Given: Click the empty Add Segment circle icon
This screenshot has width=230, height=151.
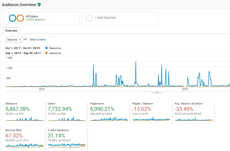Looking at the screenshot, I should click(89, 18).
